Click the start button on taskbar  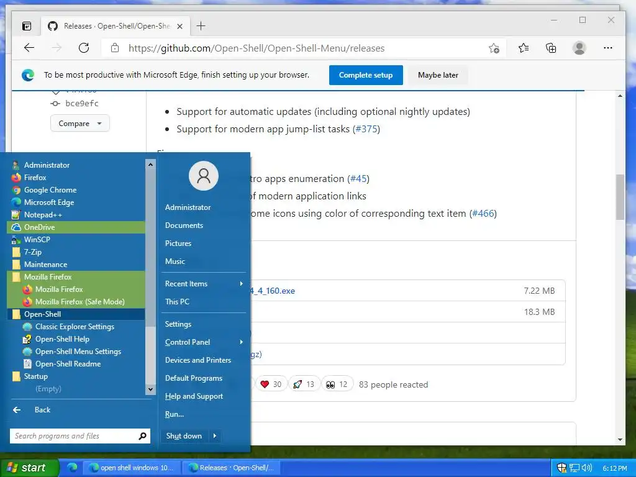point(29,468)
